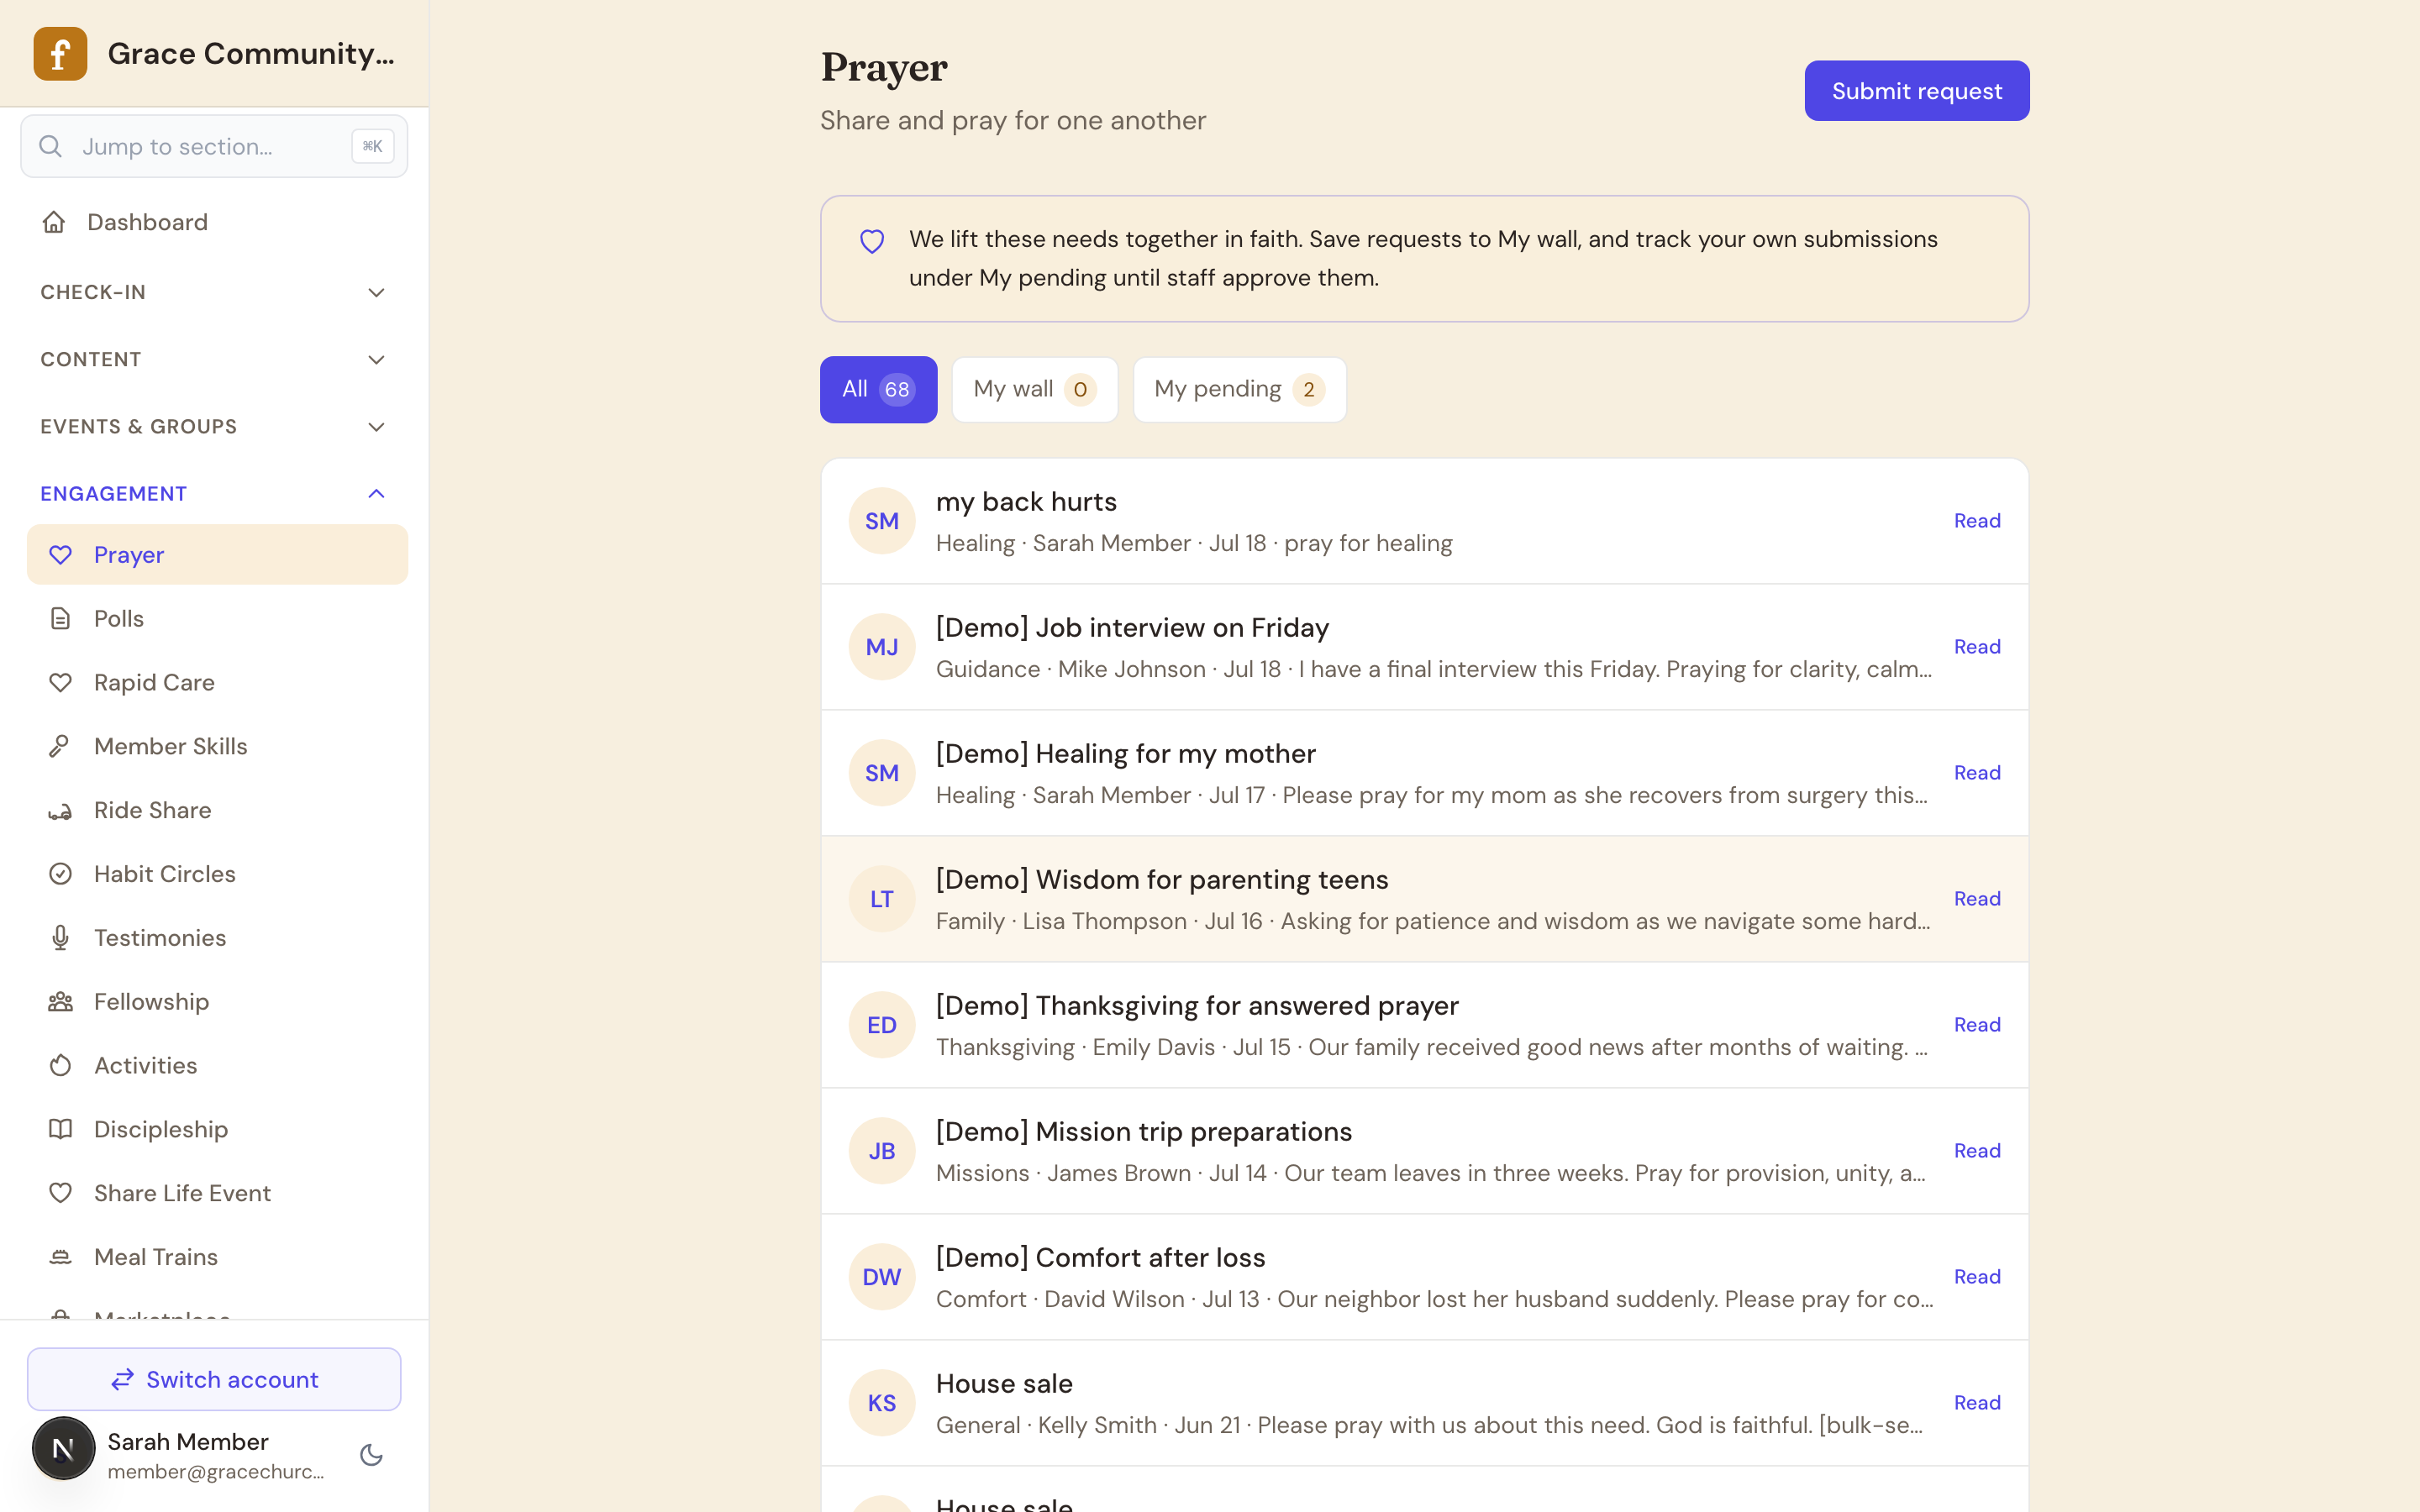Viewport: 2420px width, 1512px height.
Task: Open Testimonies in the sidebar
Action: pyautogui.click(x=217, y=938)
